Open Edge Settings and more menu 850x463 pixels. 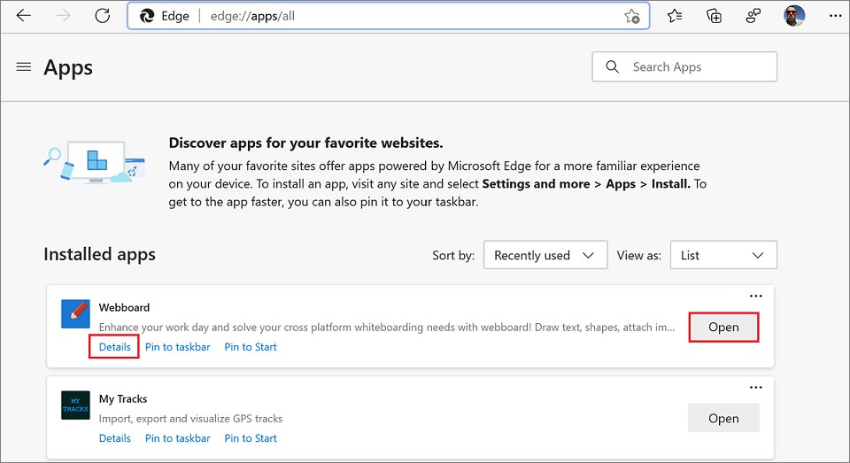(835, 16)
